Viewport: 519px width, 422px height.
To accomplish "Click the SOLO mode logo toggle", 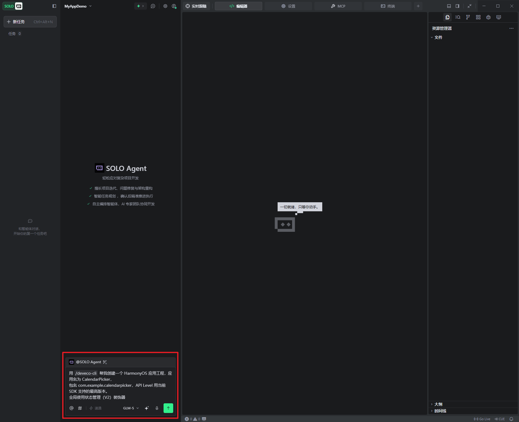I will (x=13, y=6).
